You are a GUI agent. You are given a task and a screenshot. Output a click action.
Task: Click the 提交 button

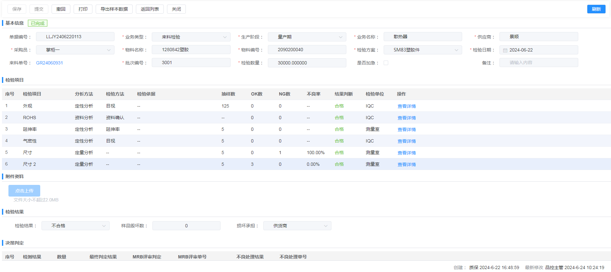(39, 9)
